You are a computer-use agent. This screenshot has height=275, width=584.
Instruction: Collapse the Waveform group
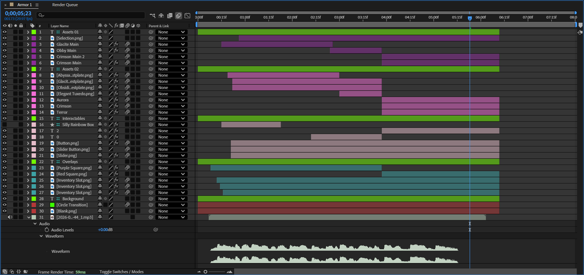click(41, 236)
